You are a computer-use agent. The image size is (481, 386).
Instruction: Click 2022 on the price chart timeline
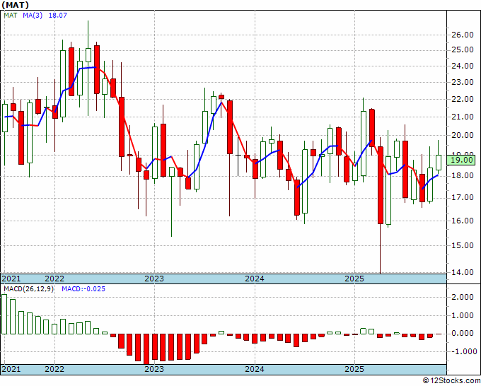[54, 279]
